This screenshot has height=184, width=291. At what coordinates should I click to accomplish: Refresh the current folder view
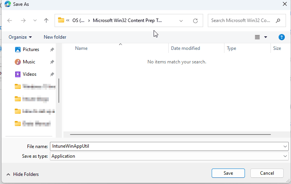click(x=195, y=21)
